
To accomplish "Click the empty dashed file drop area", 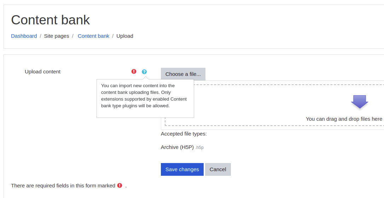I will coord(274,105).
